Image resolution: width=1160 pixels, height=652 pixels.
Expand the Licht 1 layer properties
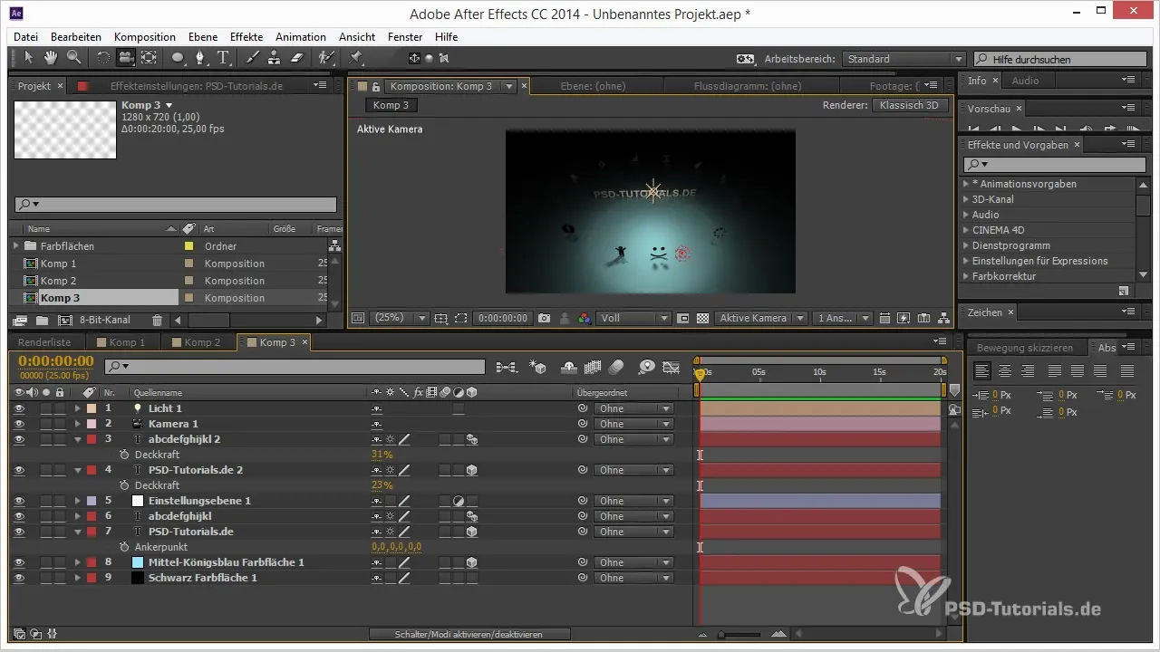click(x=78, y=408)
